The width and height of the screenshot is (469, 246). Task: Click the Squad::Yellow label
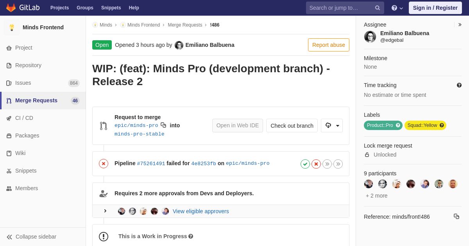point(425,125)
